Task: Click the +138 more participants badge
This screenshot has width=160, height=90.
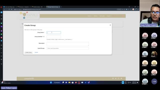Action: (x=154, y=81)
